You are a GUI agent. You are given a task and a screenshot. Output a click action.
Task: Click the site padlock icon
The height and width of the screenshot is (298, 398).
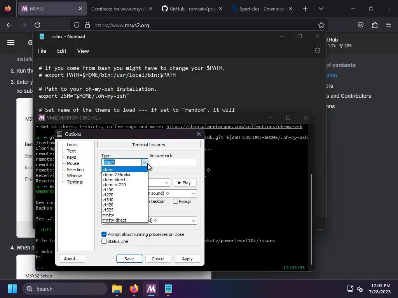(x=87, y=25)
